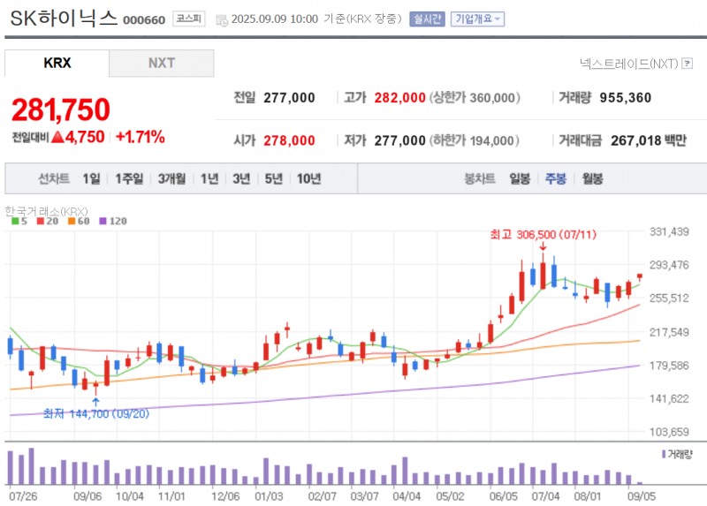Toggle the 5-day moving average legend

point(19,221)
